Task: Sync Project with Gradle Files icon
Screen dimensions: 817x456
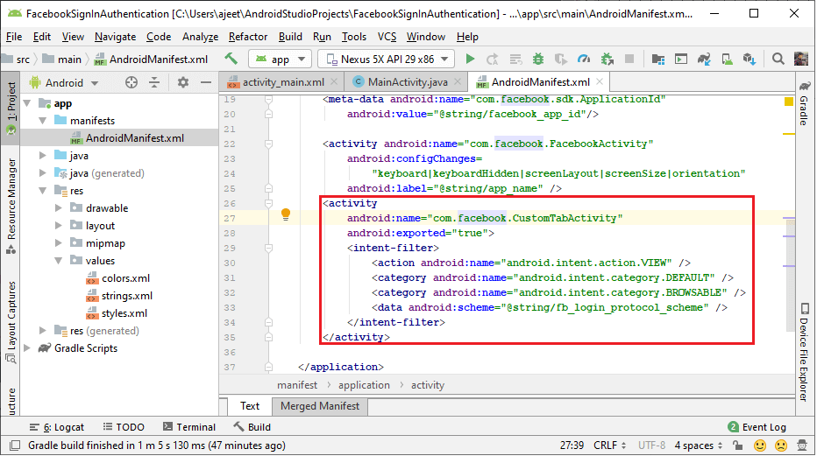Action: pos(704,59)
